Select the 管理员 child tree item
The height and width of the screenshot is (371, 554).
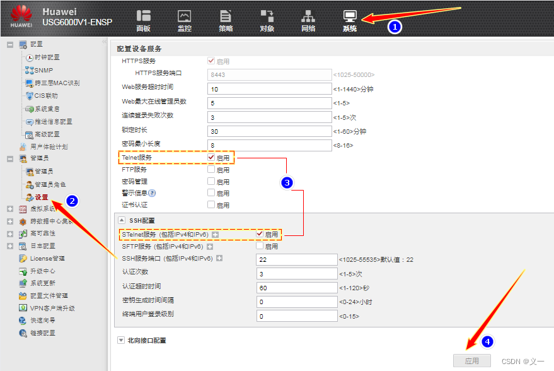(44, 172)
